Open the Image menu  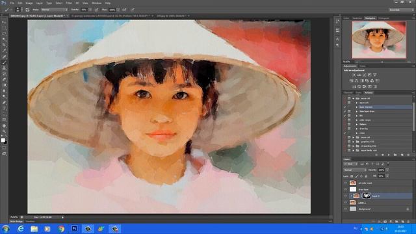(29, 3)
